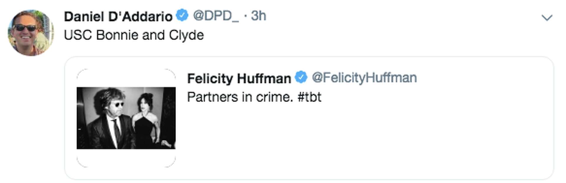Screen dimensions: 566x183
Task: Click the word 'Clyde' in the tweet
Action: click(x=186, y=35)
